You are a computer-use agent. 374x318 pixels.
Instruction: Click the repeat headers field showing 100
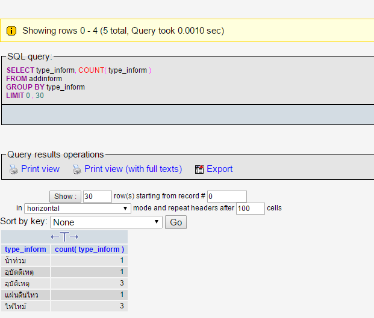point(250,209)
